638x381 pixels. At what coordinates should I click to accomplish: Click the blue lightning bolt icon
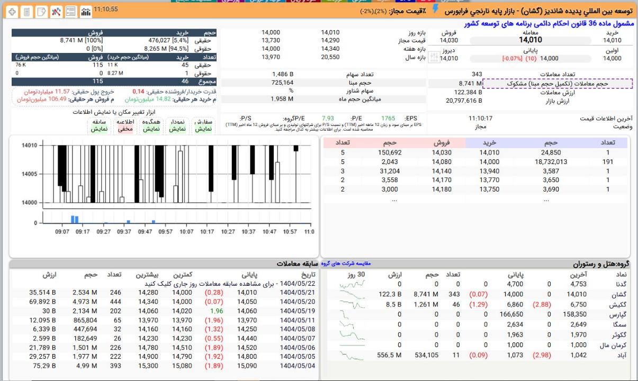[436, 10]
